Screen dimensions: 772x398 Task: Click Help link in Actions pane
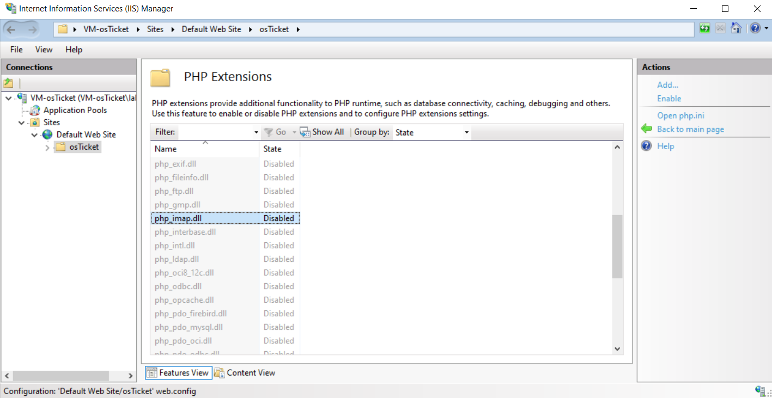(x=665, y=146)
